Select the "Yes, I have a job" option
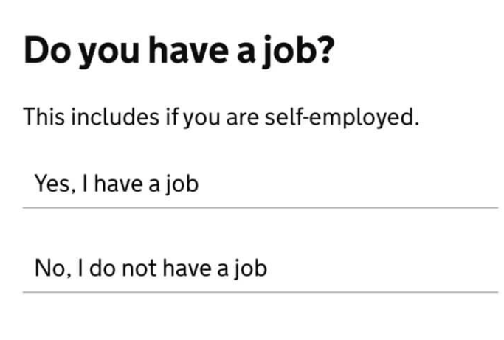 (260, 184)
